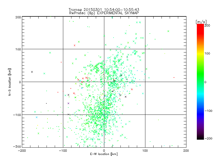
Task: Click the N-S location [km] axis label
Action: click(x=10, y=82)
